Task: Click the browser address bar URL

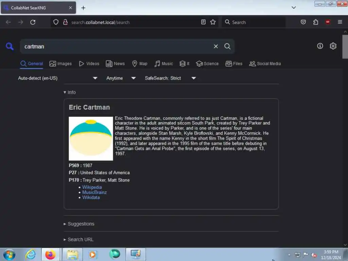Action: (x=101, y=22)
